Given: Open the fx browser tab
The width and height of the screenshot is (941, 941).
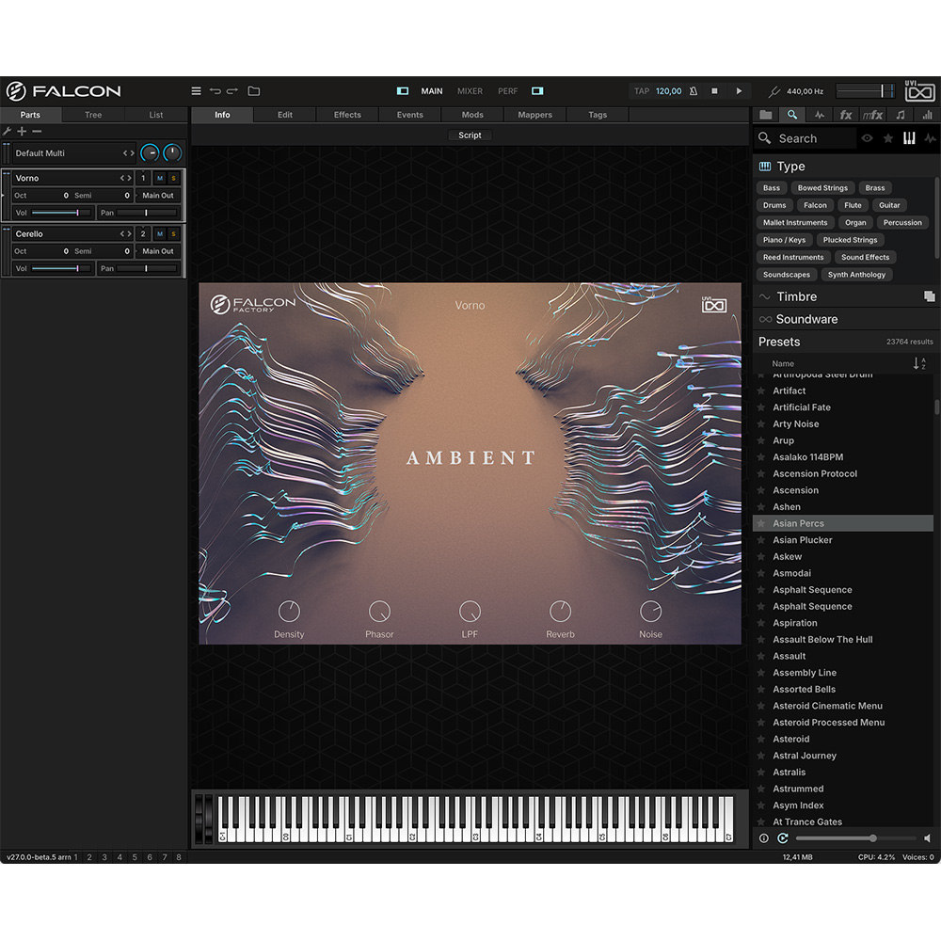Looking at the screenshot, I should [x=846, y=115].
